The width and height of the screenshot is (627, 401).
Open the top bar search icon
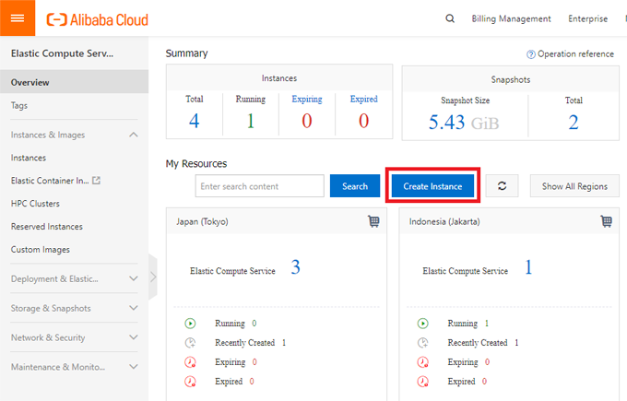click(x=450, y=18)
